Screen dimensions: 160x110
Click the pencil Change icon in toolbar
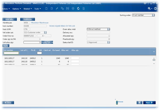[x=57, y=9]
